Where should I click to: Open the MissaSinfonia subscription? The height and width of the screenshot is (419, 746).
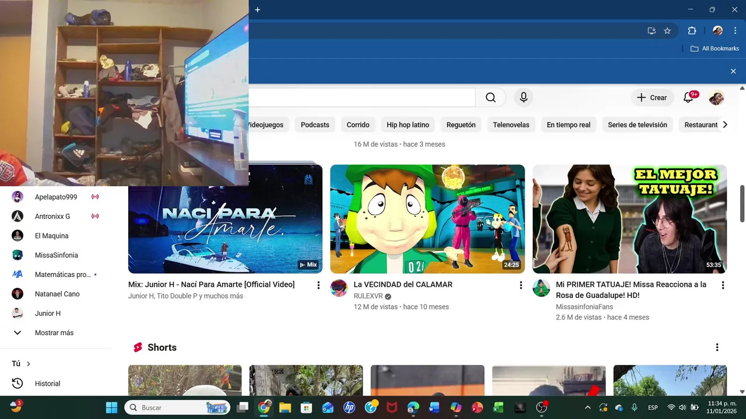pos(56,255)
